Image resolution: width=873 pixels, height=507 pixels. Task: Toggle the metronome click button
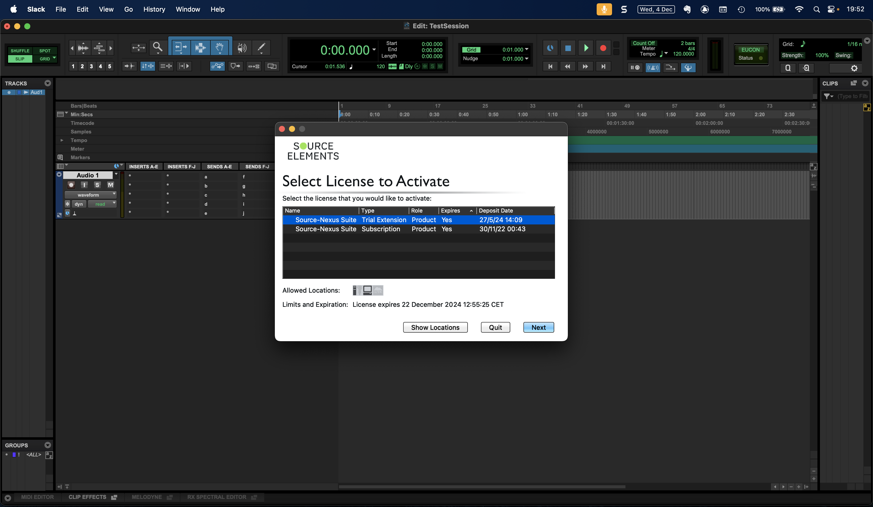tap(653, 67)
